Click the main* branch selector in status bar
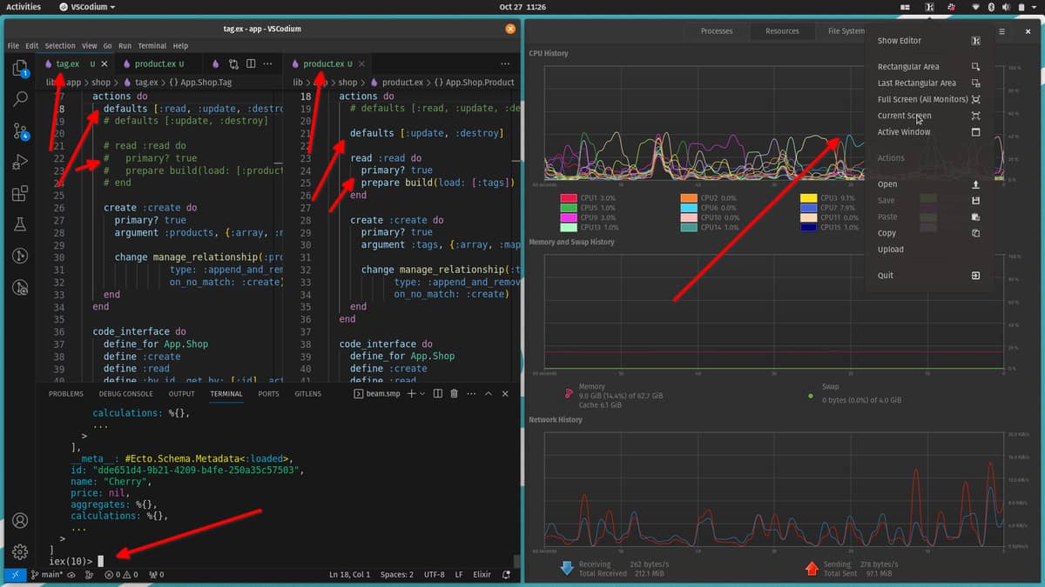This screenshot has width=1045, height=587. pyautogui.click(x=46, y=575)
